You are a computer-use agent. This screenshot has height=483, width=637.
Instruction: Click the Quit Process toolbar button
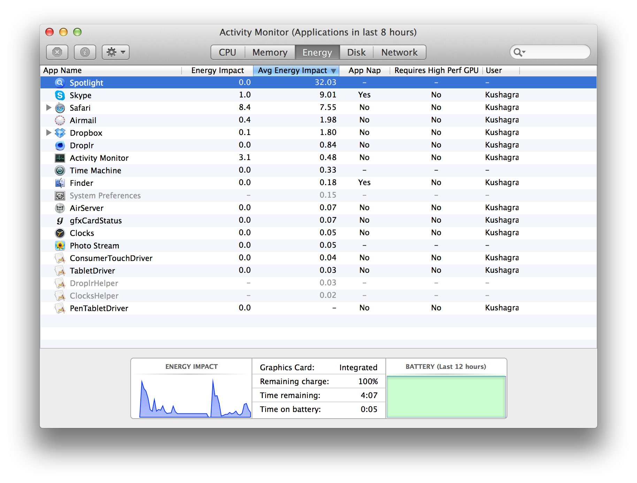pyautogui.click(x=57, y=52)
